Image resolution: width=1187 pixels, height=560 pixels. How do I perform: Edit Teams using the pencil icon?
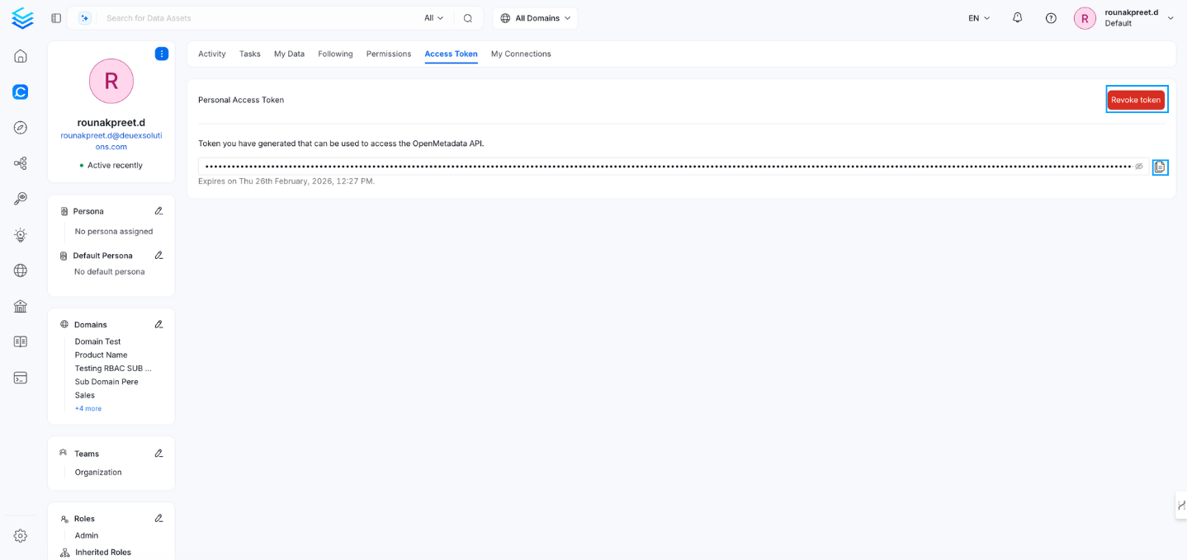tap(158, 454)
